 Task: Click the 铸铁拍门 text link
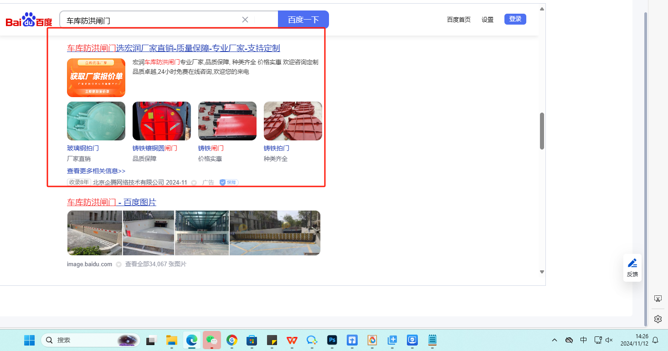tap(277, 148)
